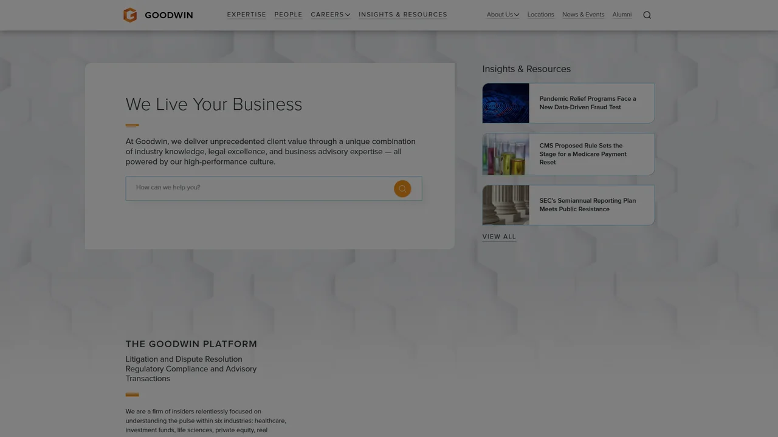Go to Insights & Resources in navigation
The image size is (778, 437).
[x=403, y=15]
